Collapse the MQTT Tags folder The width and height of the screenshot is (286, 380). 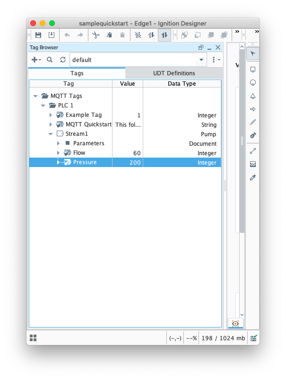pyautogui.click(x=35, y=96)
